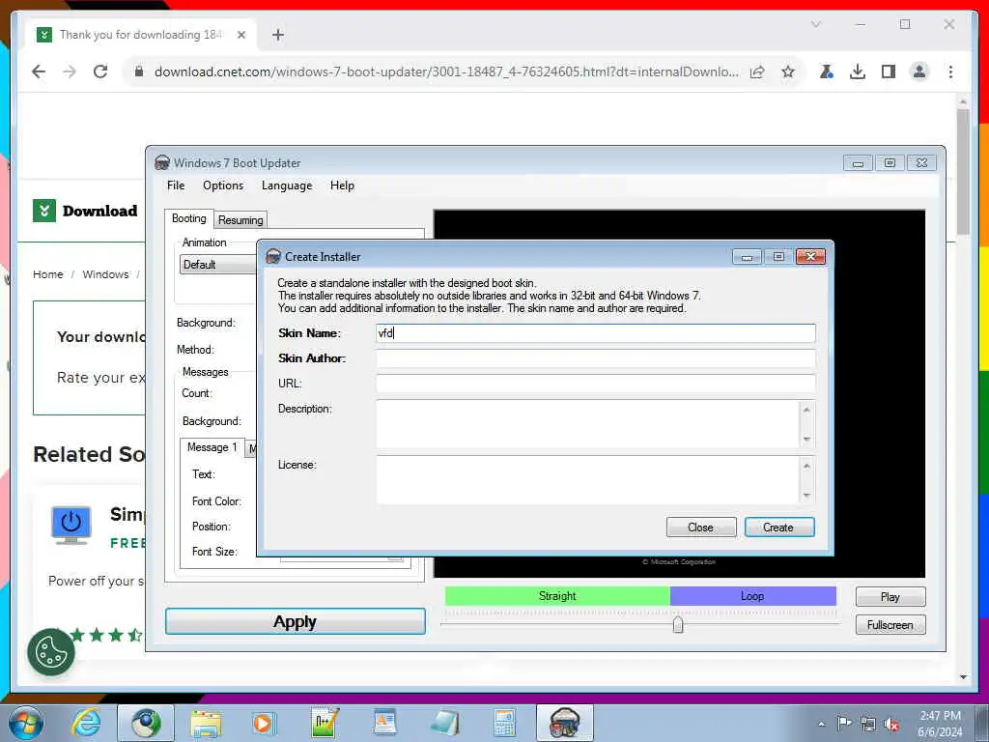Image resolution: width=989 pixels, height=742 pixels.
Task: Click the Create button in Create Installer
Action: tap(779, 527)
